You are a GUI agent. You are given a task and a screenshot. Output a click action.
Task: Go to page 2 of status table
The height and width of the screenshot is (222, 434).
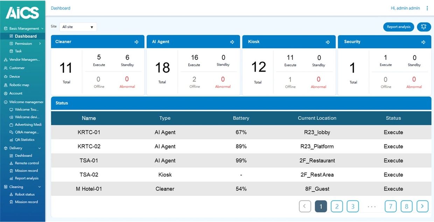coord(337,207)
